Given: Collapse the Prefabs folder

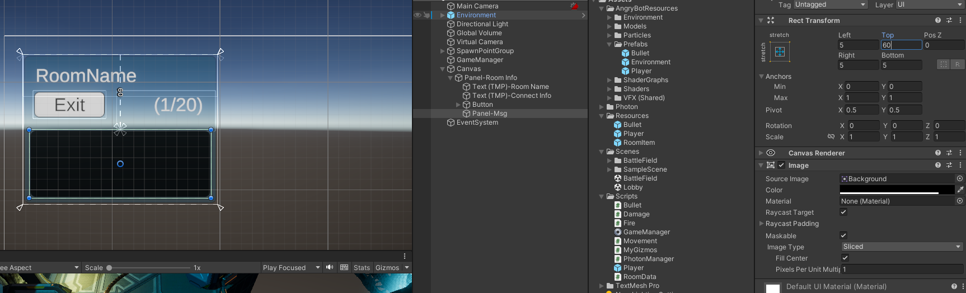Looking at the screenshot, I should point(609,44).
